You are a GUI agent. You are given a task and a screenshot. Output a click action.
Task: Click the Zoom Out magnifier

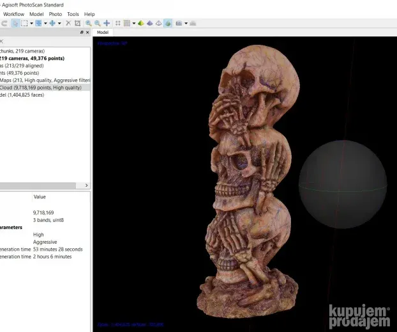click(x=98, y=24)
